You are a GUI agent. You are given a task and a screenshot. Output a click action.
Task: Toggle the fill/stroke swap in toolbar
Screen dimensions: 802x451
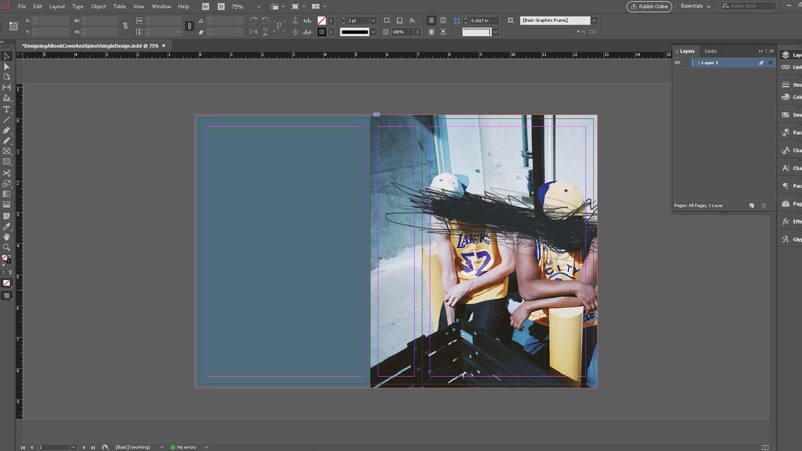point(11,255)
